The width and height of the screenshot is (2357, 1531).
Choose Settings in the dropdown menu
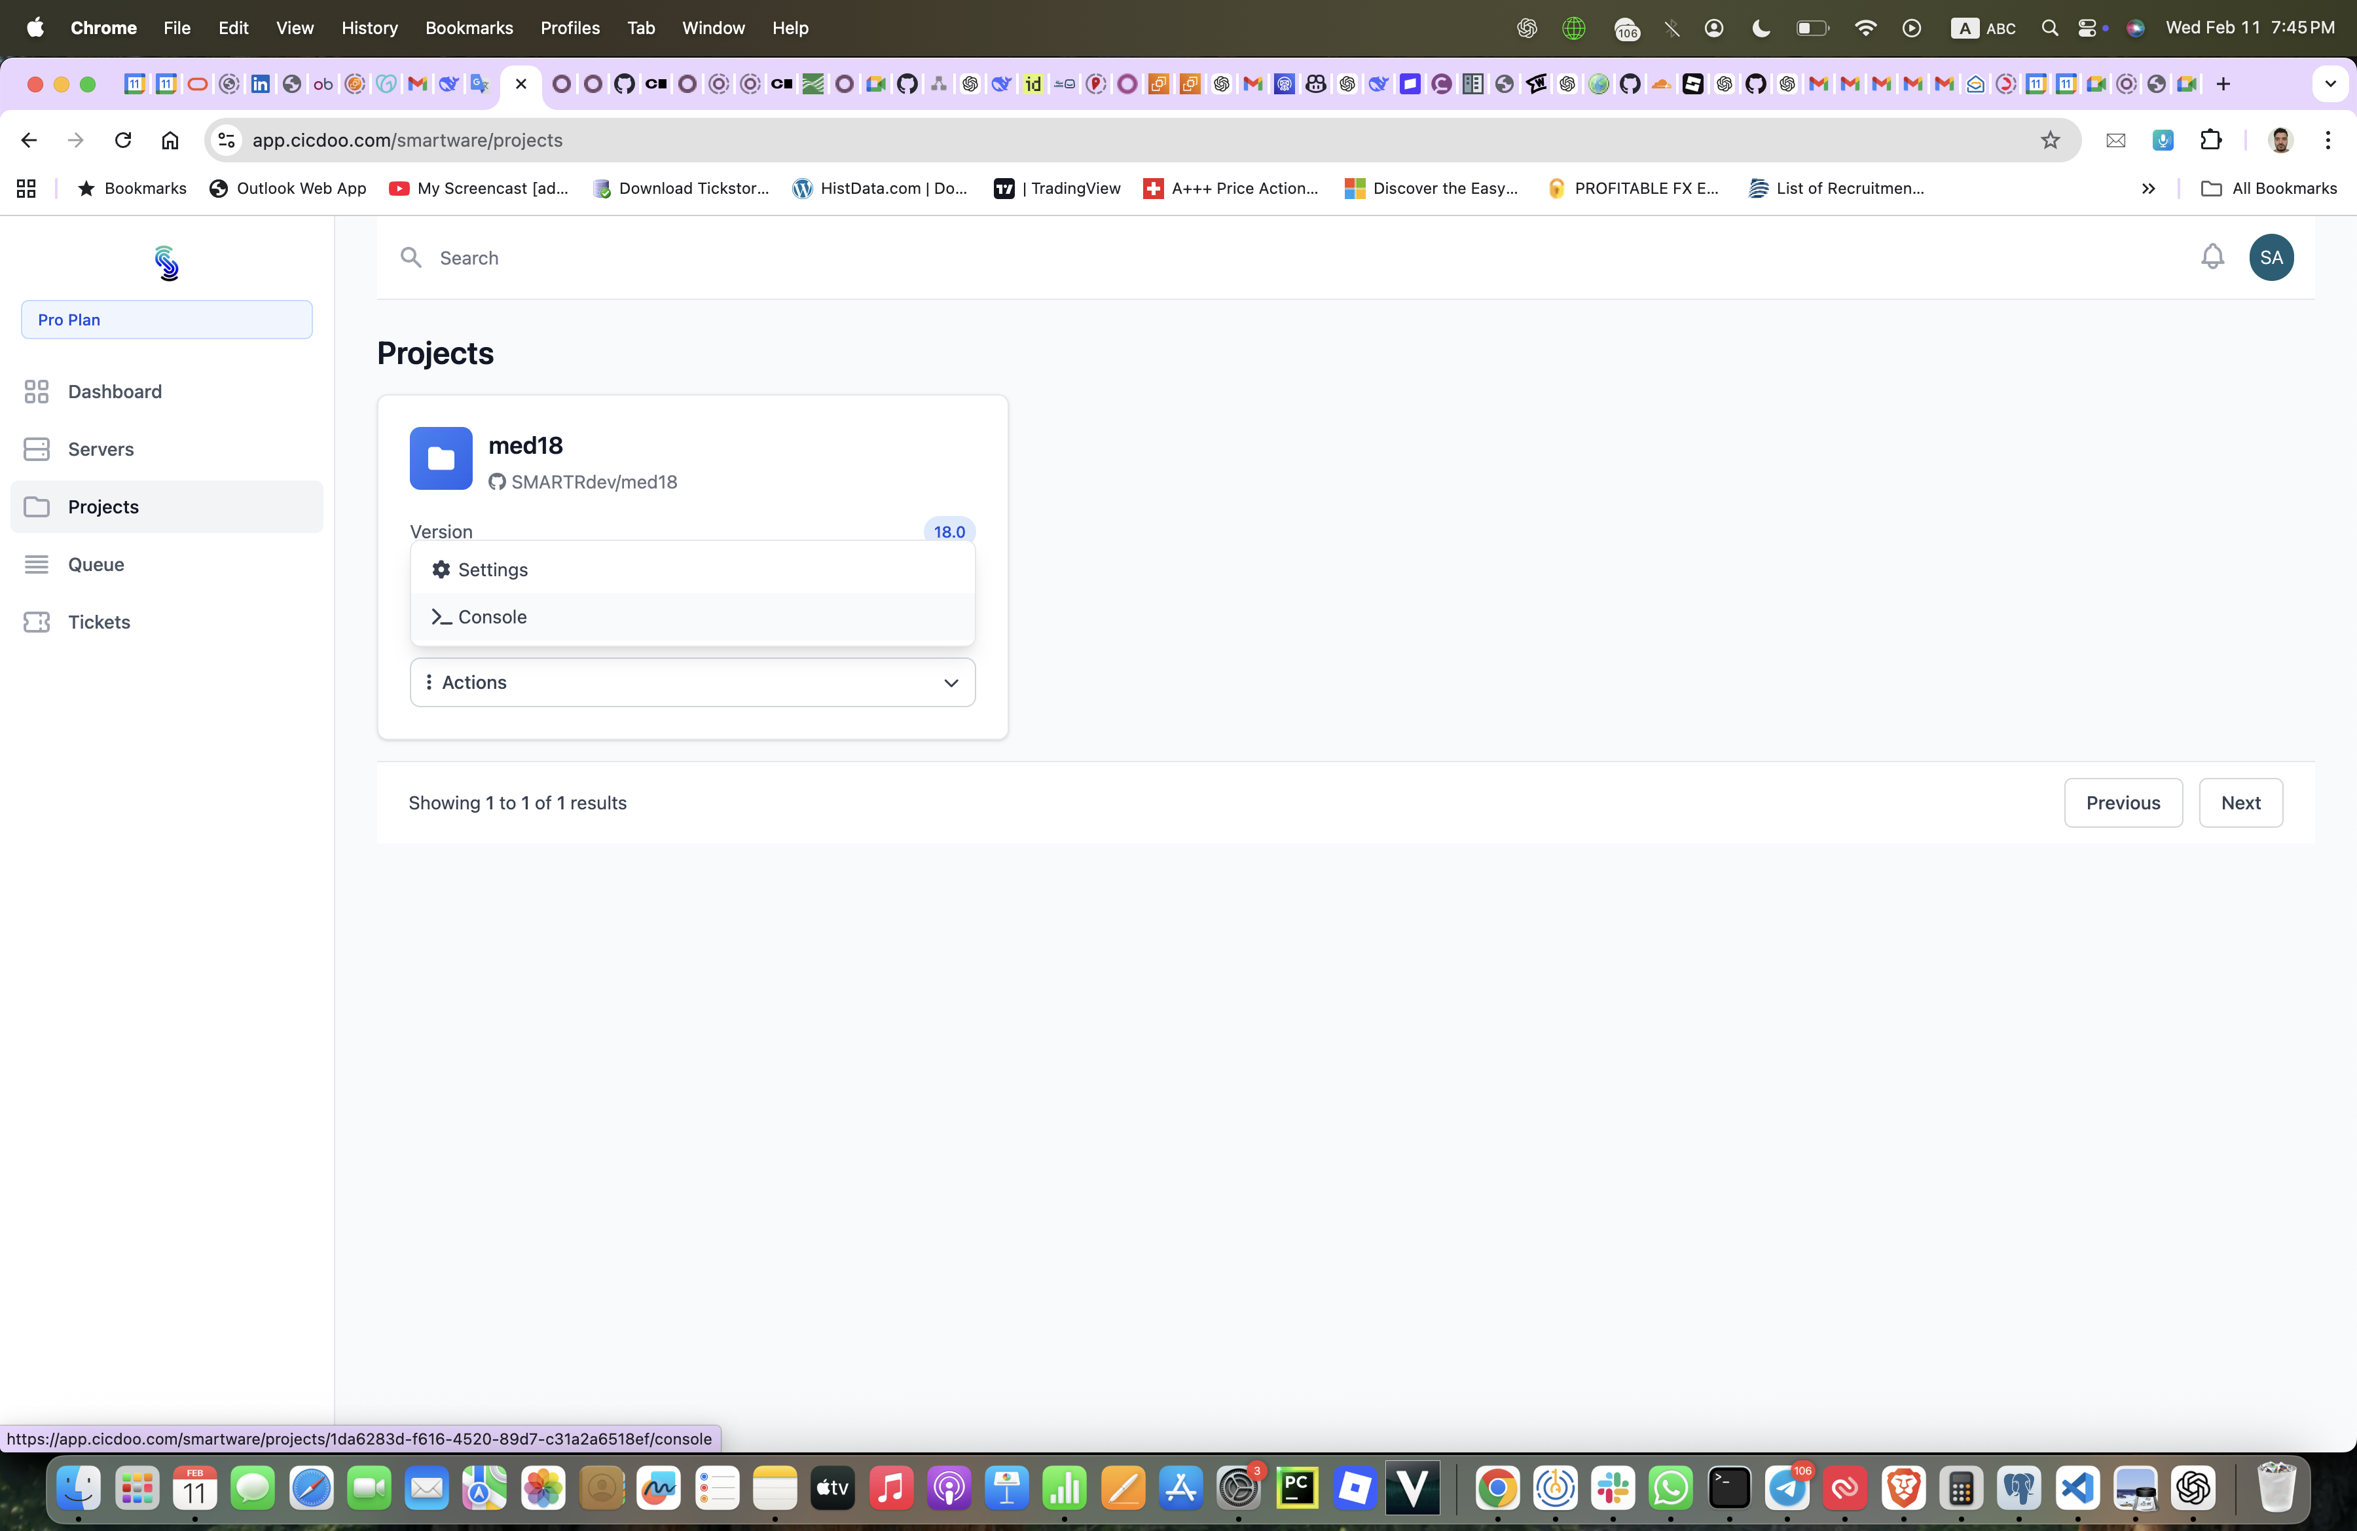(x=492, y=570)
